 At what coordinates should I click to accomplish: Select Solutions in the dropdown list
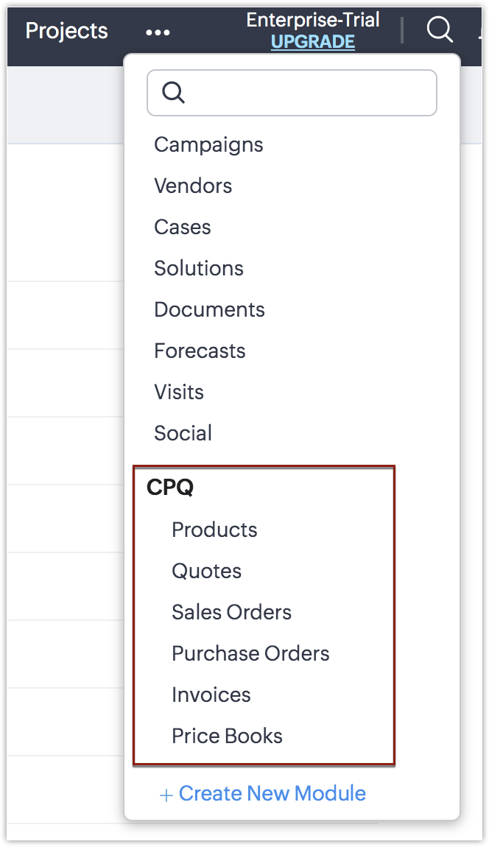click(x=199, y=268)
